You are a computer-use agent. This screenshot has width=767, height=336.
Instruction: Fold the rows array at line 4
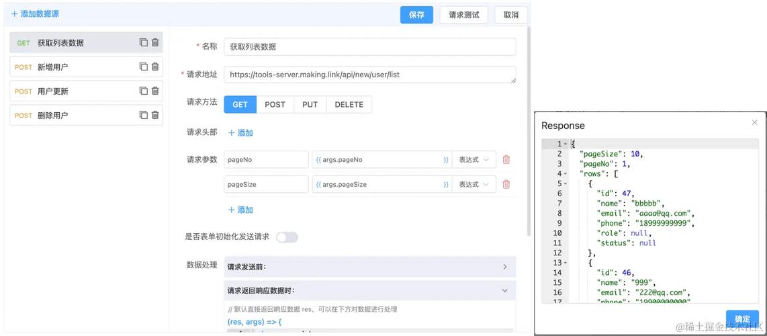565,173
